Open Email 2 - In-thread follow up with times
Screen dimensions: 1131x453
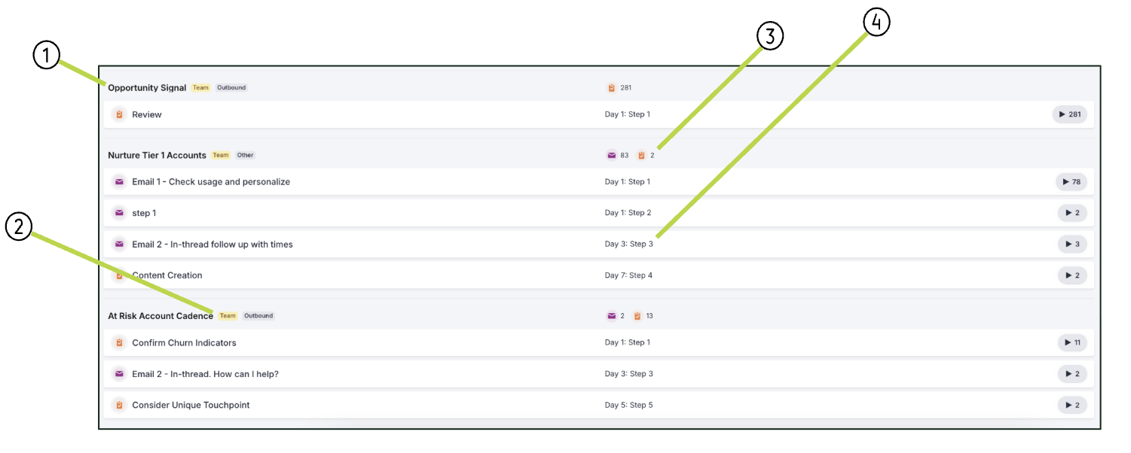tap(212, 245)
